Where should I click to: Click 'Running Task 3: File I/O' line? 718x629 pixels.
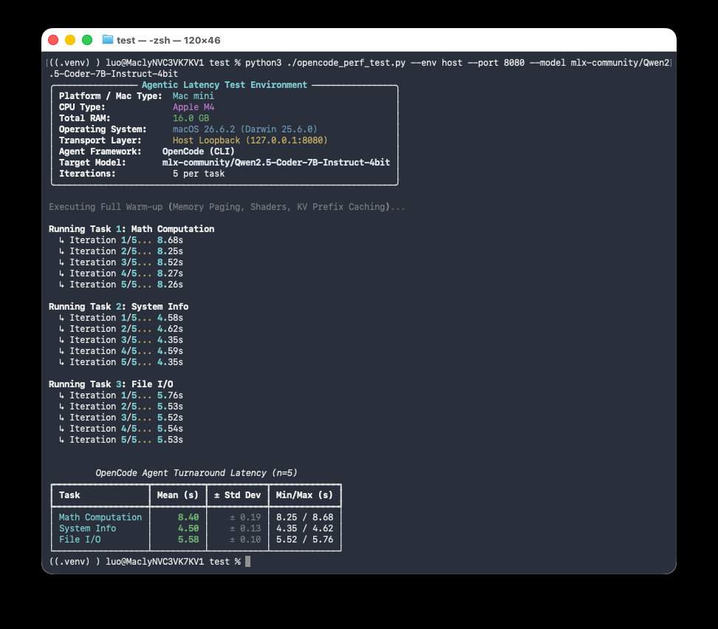coord(111,384)
